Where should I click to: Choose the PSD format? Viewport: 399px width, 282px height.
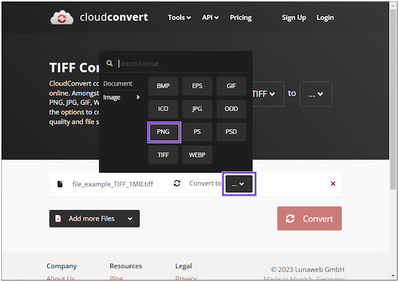[231, 132]
